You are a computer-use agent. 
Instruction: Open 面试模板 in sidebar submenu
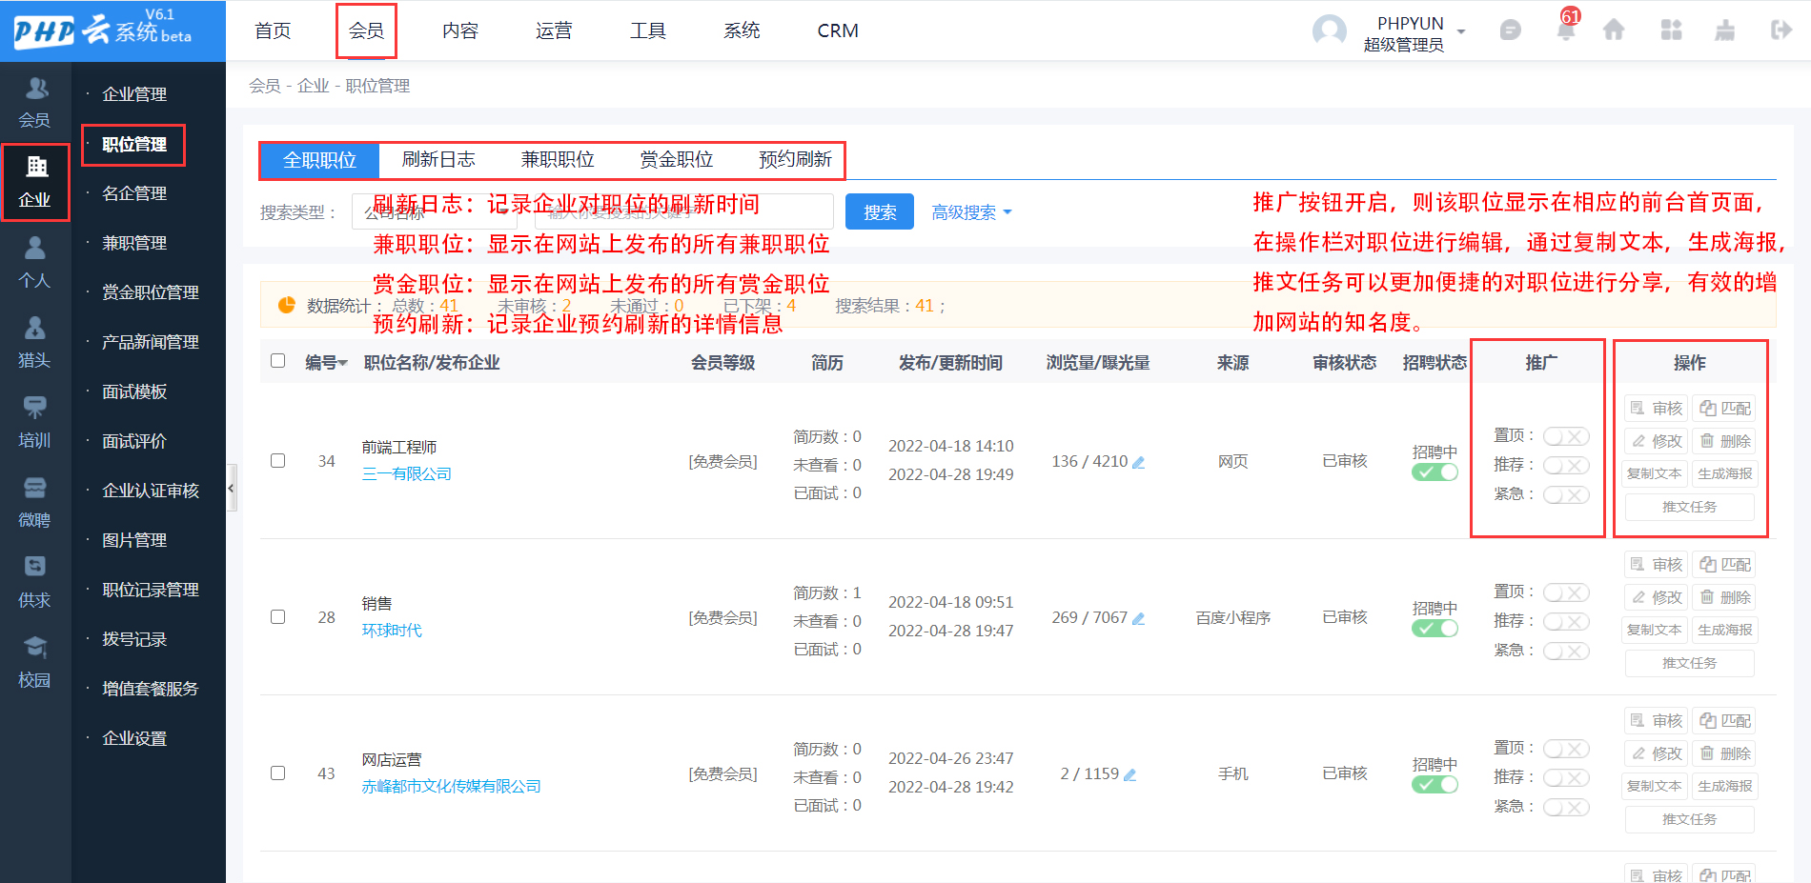tap(134, 391)
